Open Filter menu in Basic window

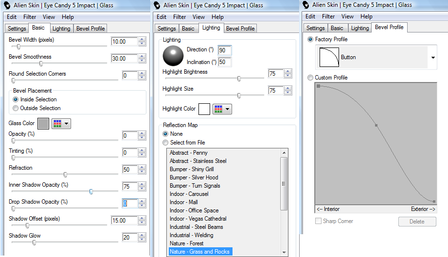pyautogui.click(x=30, y=17)
